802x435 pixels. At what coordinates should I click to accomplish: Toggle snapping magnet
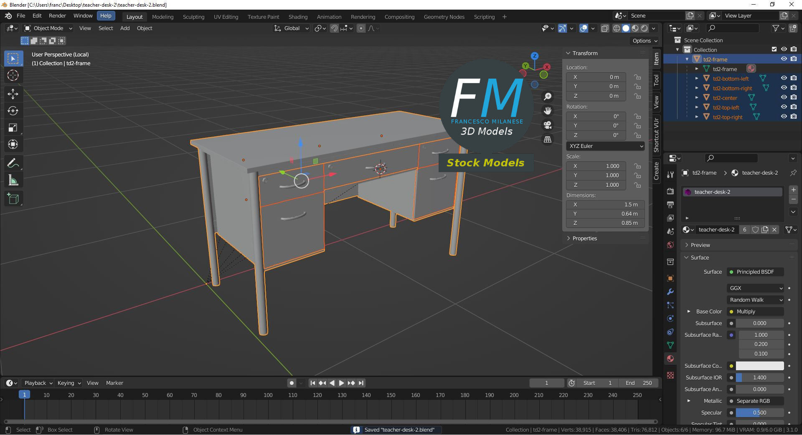tap(334, 28)
